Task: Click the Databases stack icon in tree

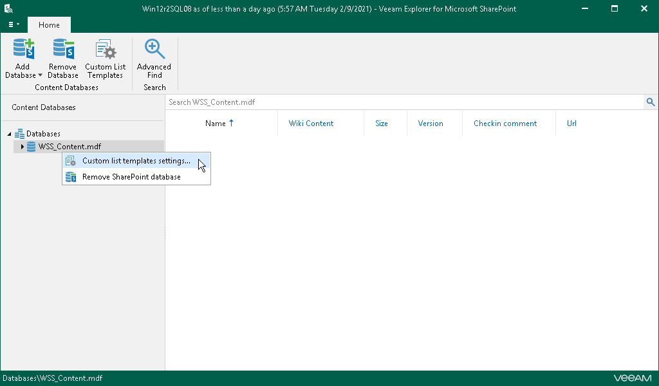Action: (19, 134)
